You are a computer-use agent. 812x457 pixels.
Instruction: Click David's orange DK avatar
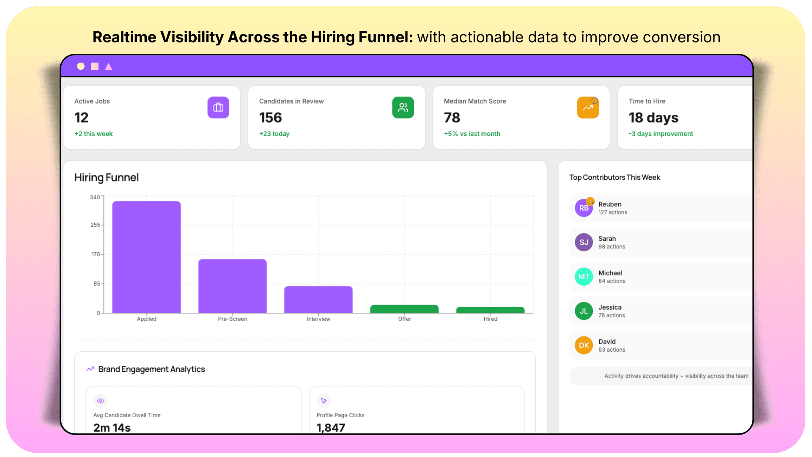pyautogui.click(x=584, y=345)
